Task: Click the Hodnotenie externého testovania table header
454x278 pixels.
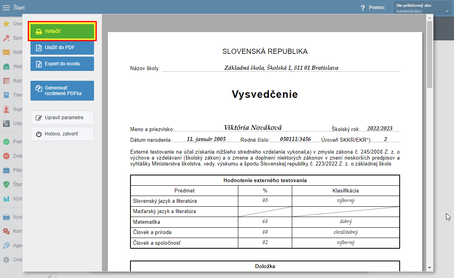Action: 265,180
